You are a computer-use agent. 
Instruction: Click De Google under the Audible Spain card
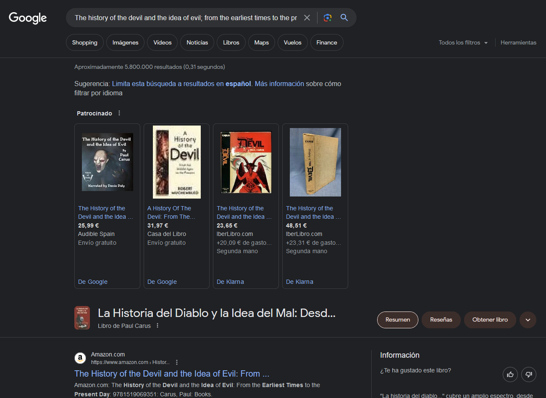click(x=93, y=282)
